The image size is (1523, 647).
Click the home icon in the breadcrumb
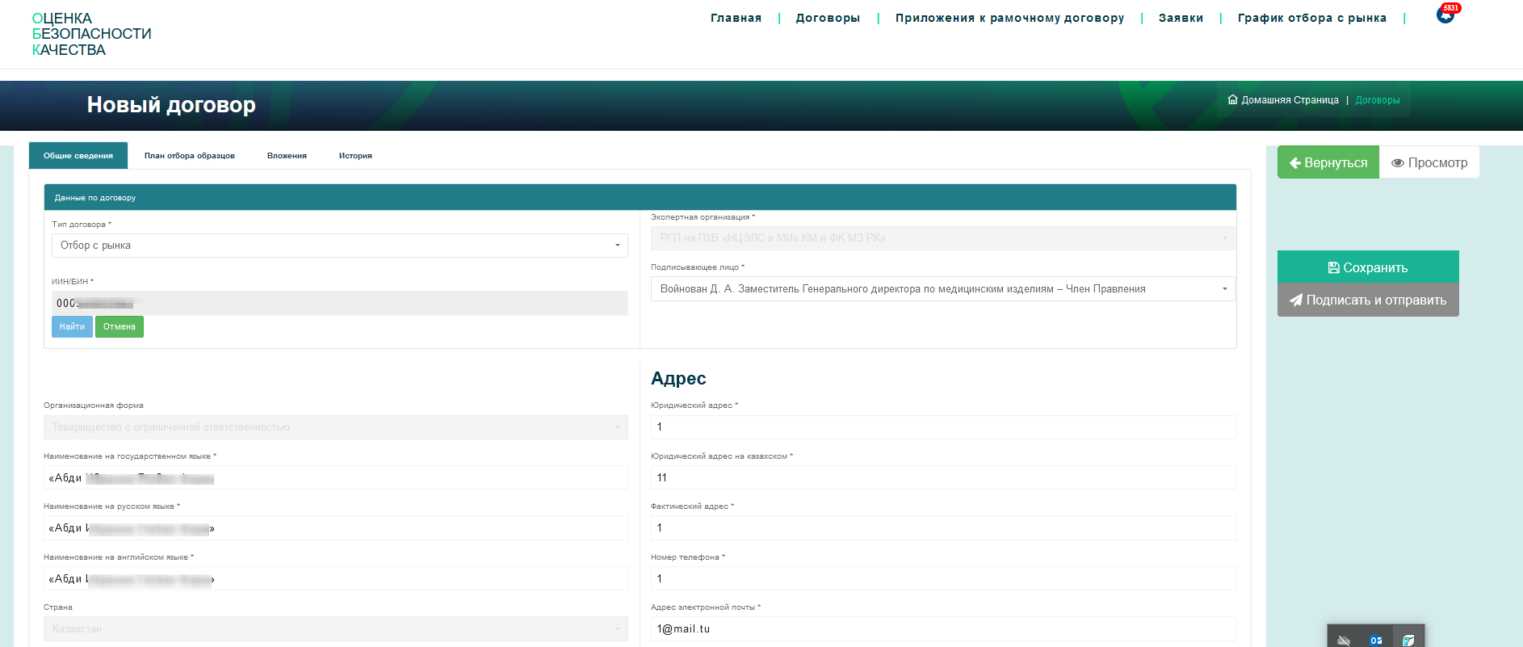coord(1232,100)
